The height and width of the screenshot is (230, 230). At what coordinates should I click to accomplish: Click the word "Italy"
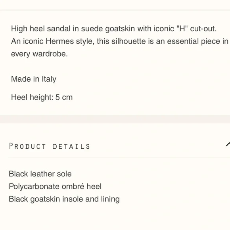point(49,79)
